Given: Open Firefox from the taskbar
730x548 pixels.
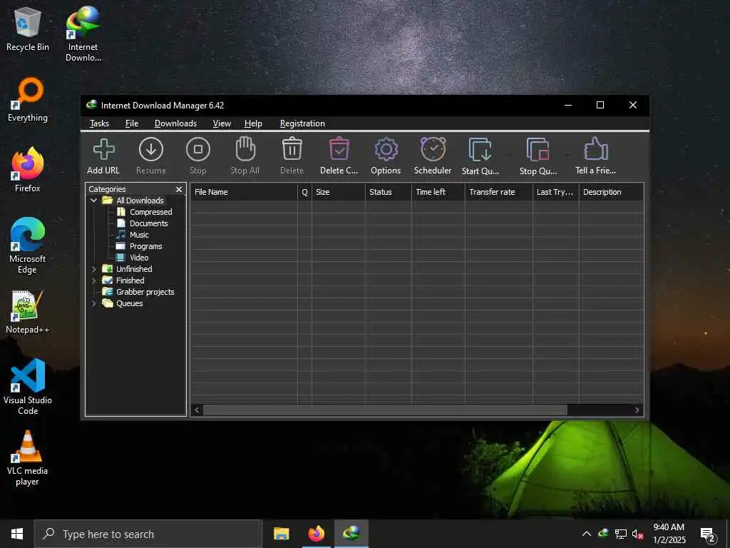Looking at the screenshot, I should pyautogui.click(x=316, y=534).
